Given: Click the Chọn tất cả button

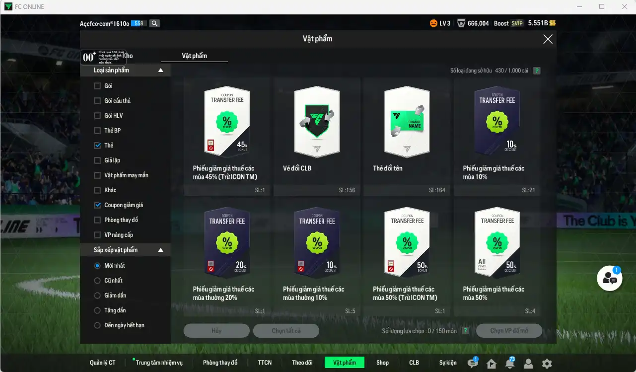Looking at the screenshot, I should pos(286,331).
